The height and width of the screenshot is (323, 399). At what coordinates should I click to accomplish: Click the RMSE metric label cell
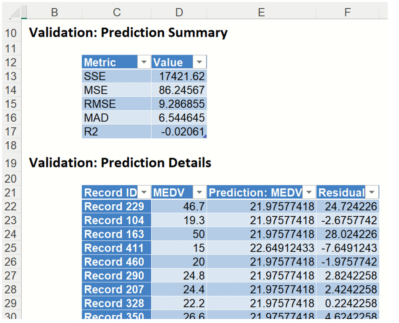coord(116,104)
